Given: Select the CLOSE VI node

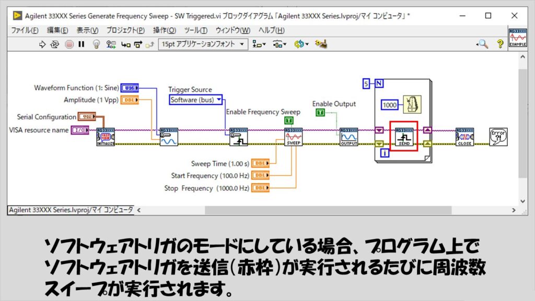Looking at the screenshot, I should pos(464,137).
